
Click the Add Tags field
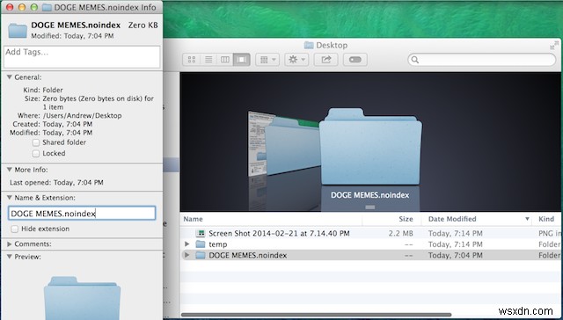click(x=82, y=56)
